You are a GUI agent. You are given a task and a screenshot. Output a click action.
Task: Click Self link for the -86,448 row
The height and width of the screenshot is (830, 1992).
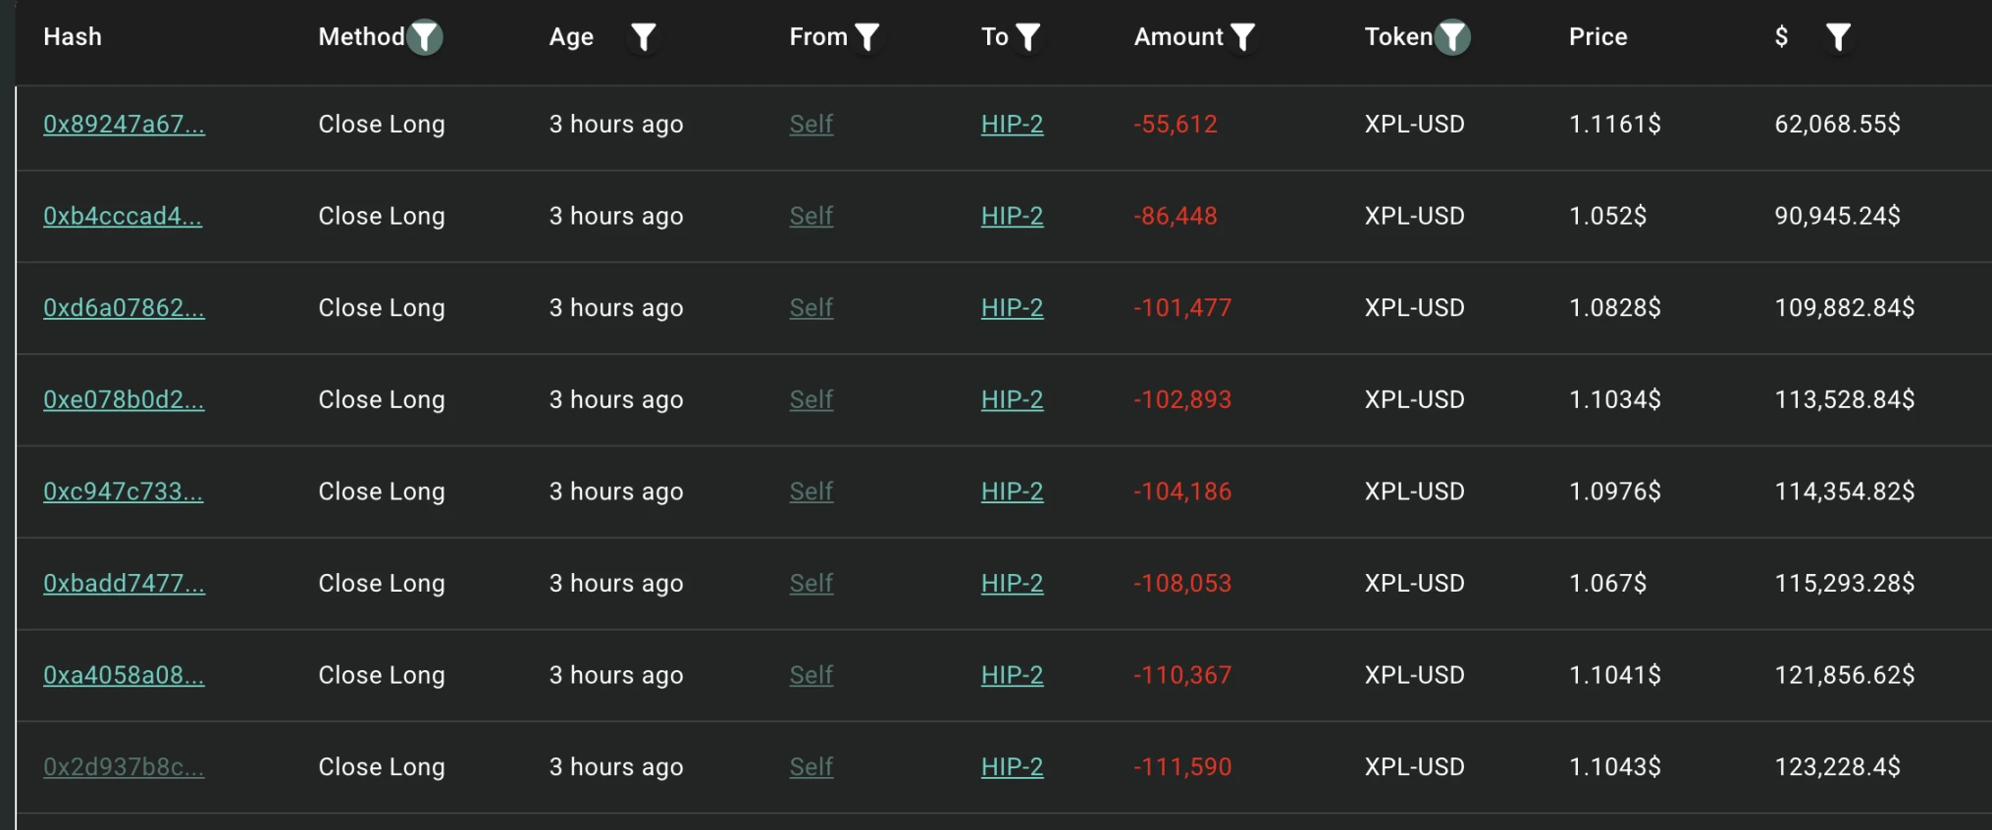tap(812, 216)
